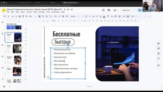Open the more toolbar options menu
Screen dimensions: 163x92
coord(138,16)
